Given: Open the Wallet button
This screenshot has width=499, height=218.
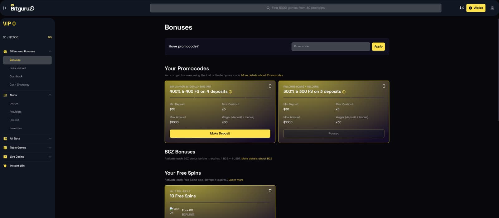Looking at the screenshot, I should pyautogui.click(x=476, y=8).
